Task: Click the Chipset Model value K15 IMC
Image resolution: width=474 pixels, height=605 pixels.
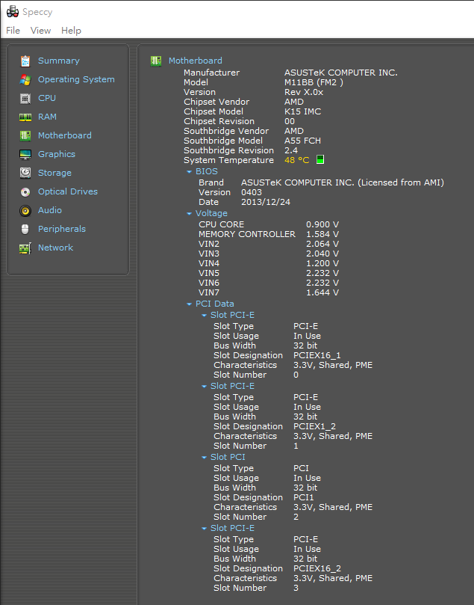Action: point(302,111)
